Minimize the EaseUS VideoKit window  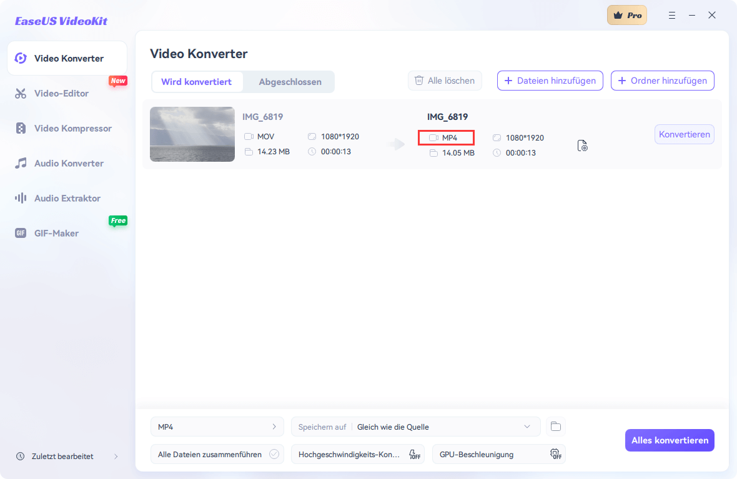point(692,16)
